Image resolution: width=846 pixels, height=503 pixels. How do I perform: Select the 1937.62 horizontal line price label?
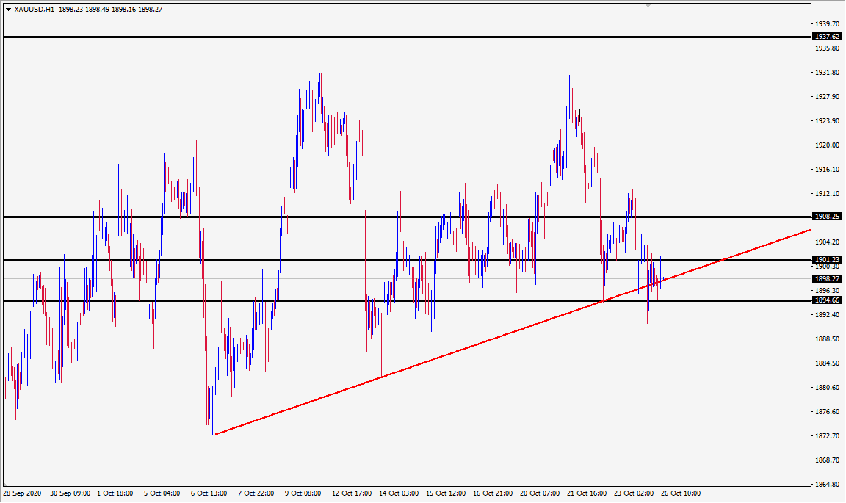click(x=827, y=37)
